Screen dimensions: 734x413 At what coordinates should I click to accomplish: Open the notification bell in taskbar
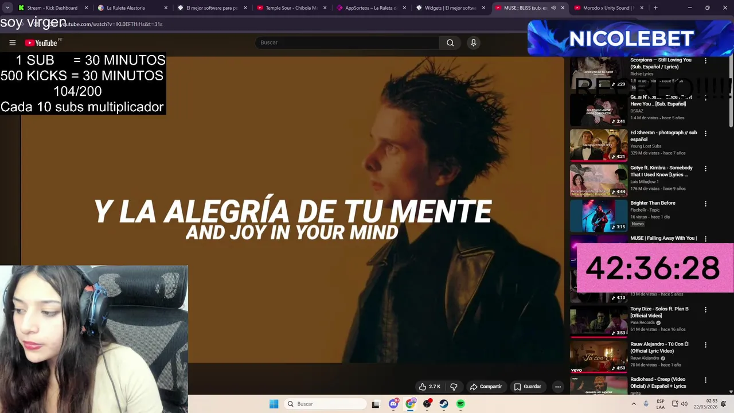click(x=724, y=404)
